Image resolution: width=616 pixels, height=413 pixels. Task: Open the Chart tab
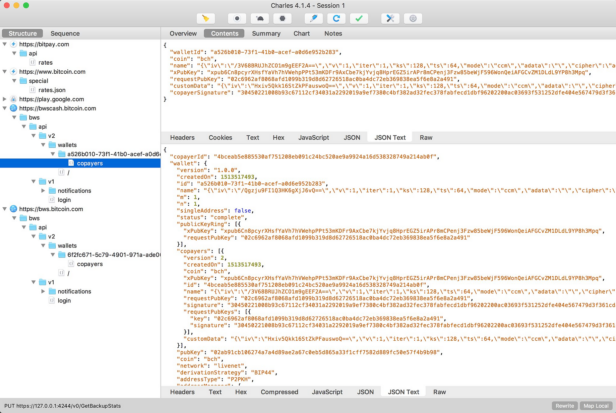point(302,33)
